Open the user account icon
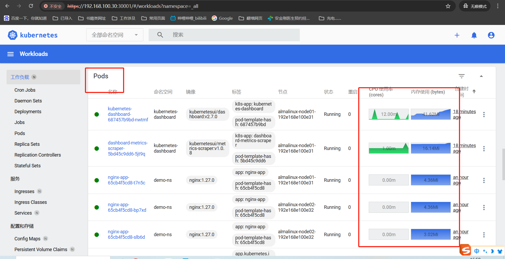The width and height of the screenshot is (505, 259). [x=491, y=35]
